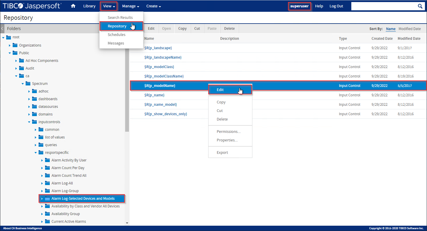
Task: Click the datasources folder icon
Action: pyautogui.click(x=34, y=106)
